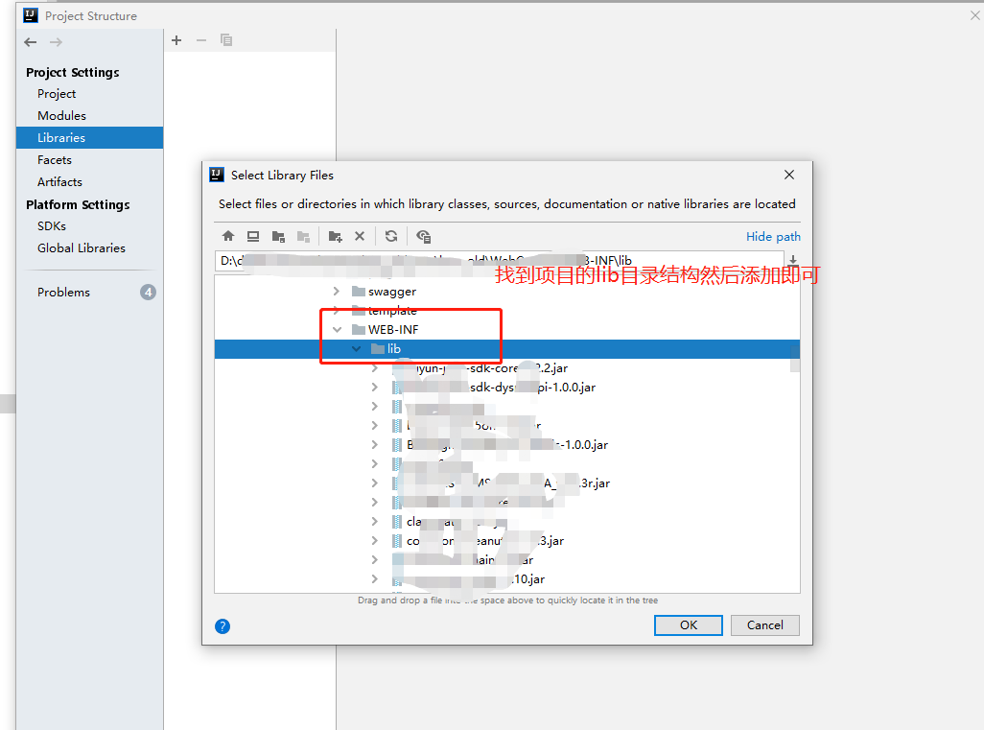Remove the library with the minus icon
The height and width of the screenshot is (730, 984).
(x=201, y=40)
